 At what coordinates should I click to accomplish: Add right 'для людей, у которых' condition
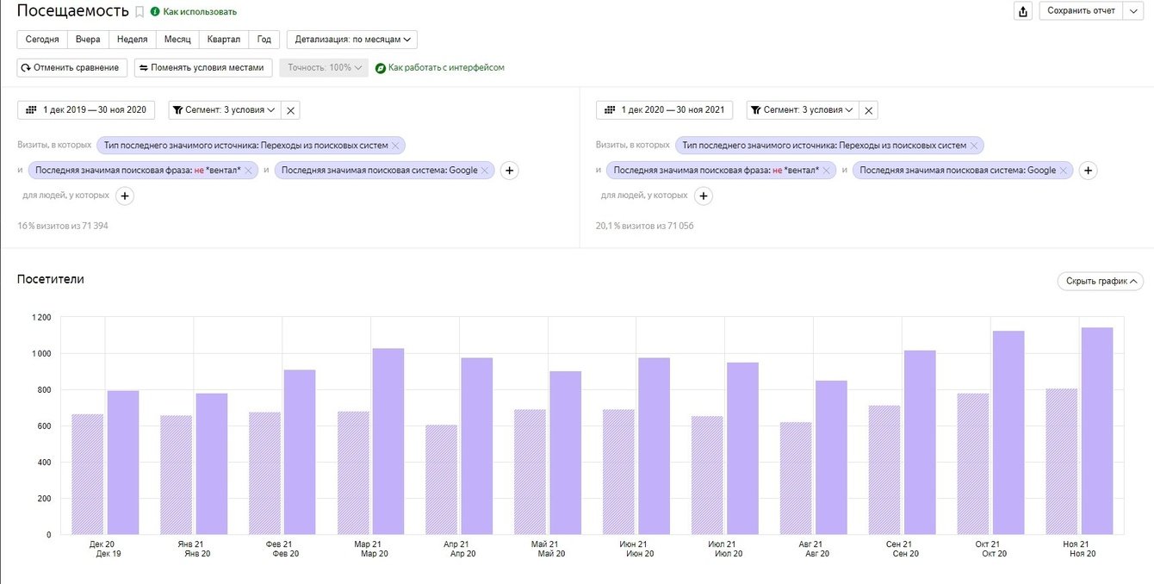coord(704,196)
